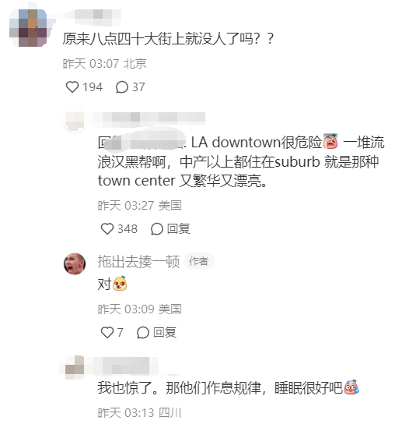Click the emoji next to 对
The image size is (409, 424).
[120, 284]
